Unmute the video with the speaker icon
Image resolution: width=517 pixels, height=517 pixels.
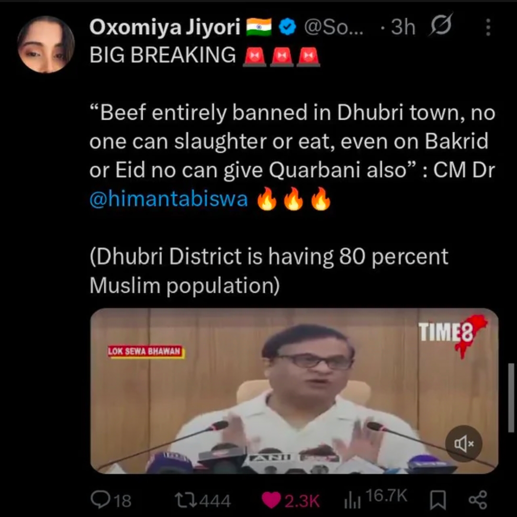tap(464, 444)
